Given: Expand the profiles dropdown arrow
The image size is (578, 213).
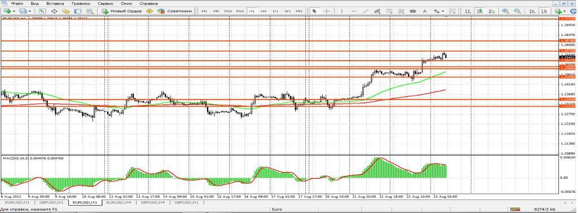Looking at the screenshot, I should 30,11.
